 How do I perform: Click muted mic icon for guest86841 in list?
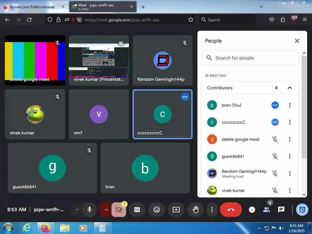(275, 156)
